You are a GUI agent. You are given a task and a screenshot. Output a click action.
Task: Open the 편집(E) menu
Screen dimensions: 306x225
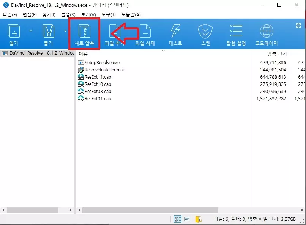tap(30, 15)
